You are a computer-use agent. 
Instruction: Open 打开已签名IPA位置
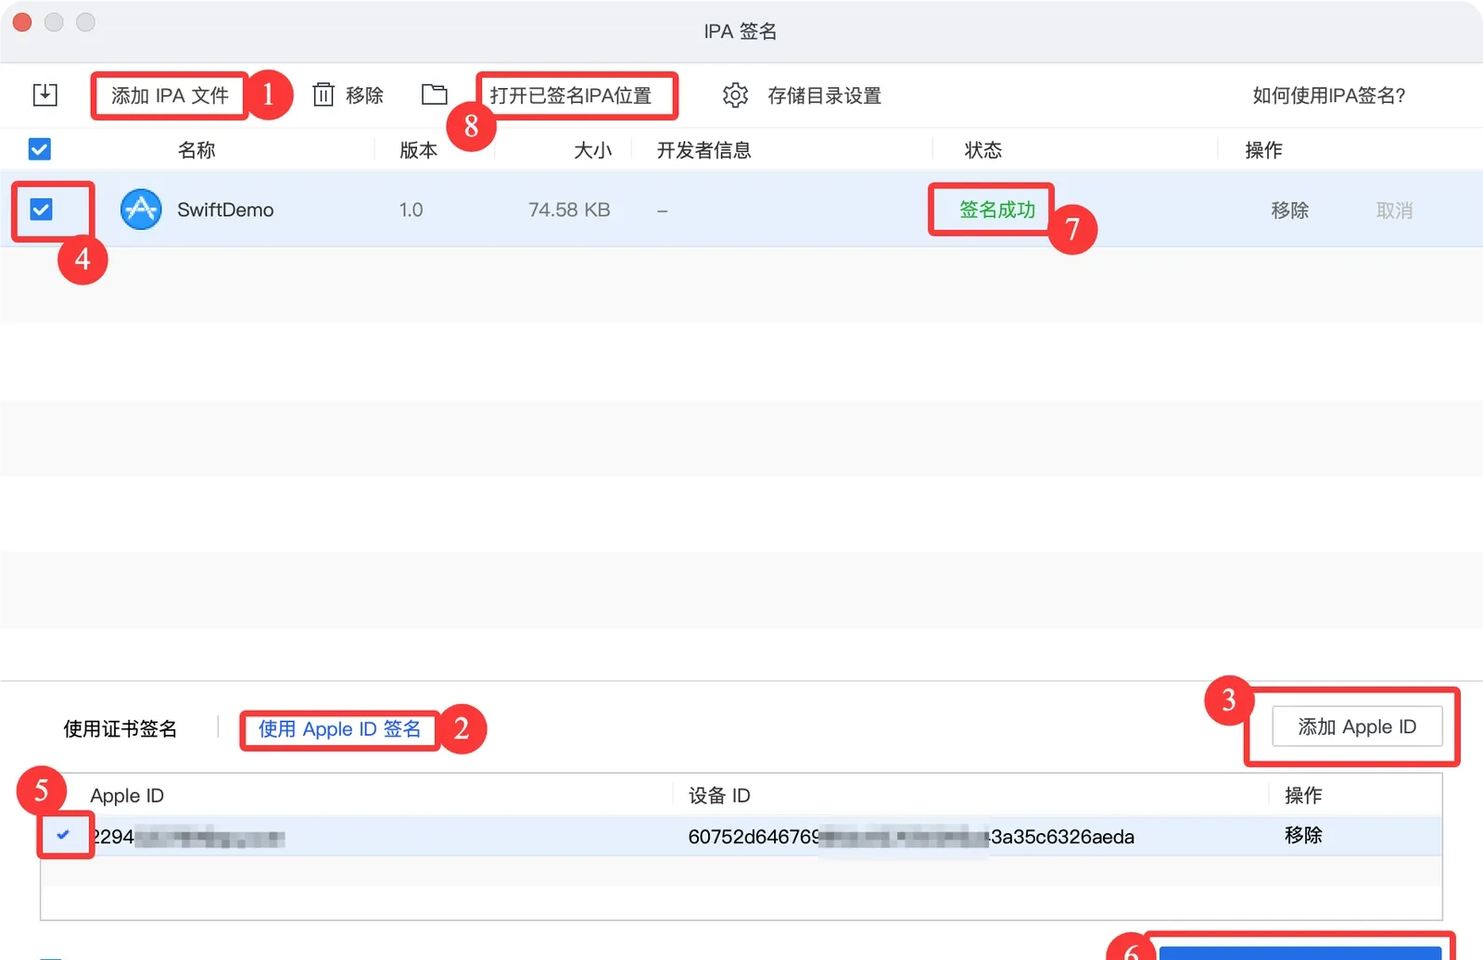pyautogui.click(x=571, y=95)
